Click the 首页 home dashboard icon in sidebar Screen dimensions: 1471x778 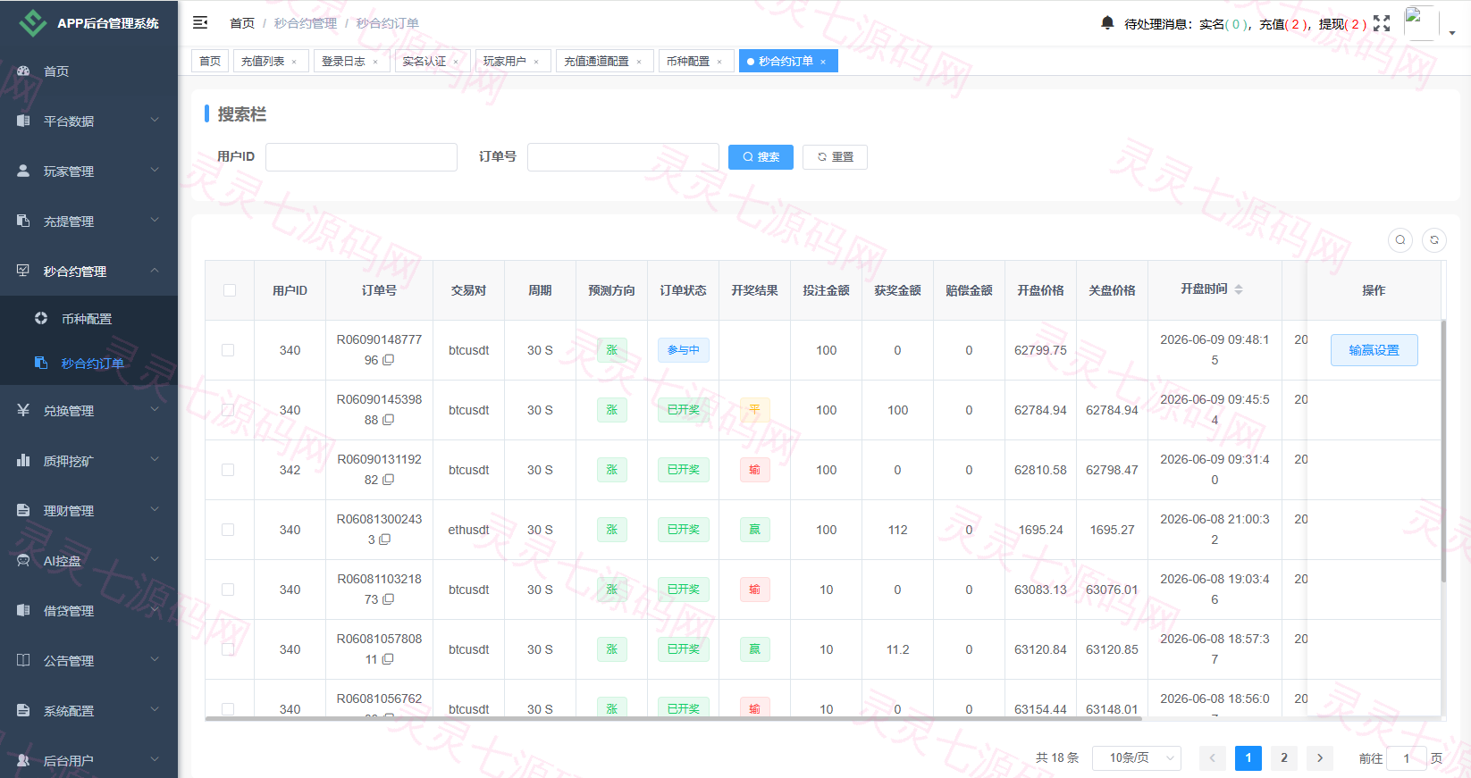23,71
